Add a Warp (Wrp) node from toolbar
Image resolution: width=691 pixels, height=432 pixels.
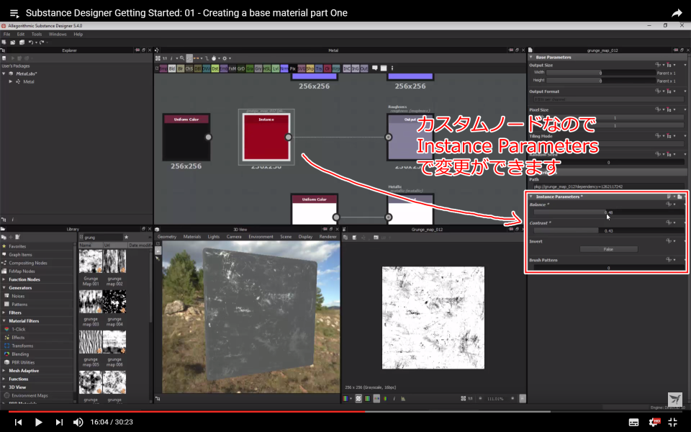336,68
